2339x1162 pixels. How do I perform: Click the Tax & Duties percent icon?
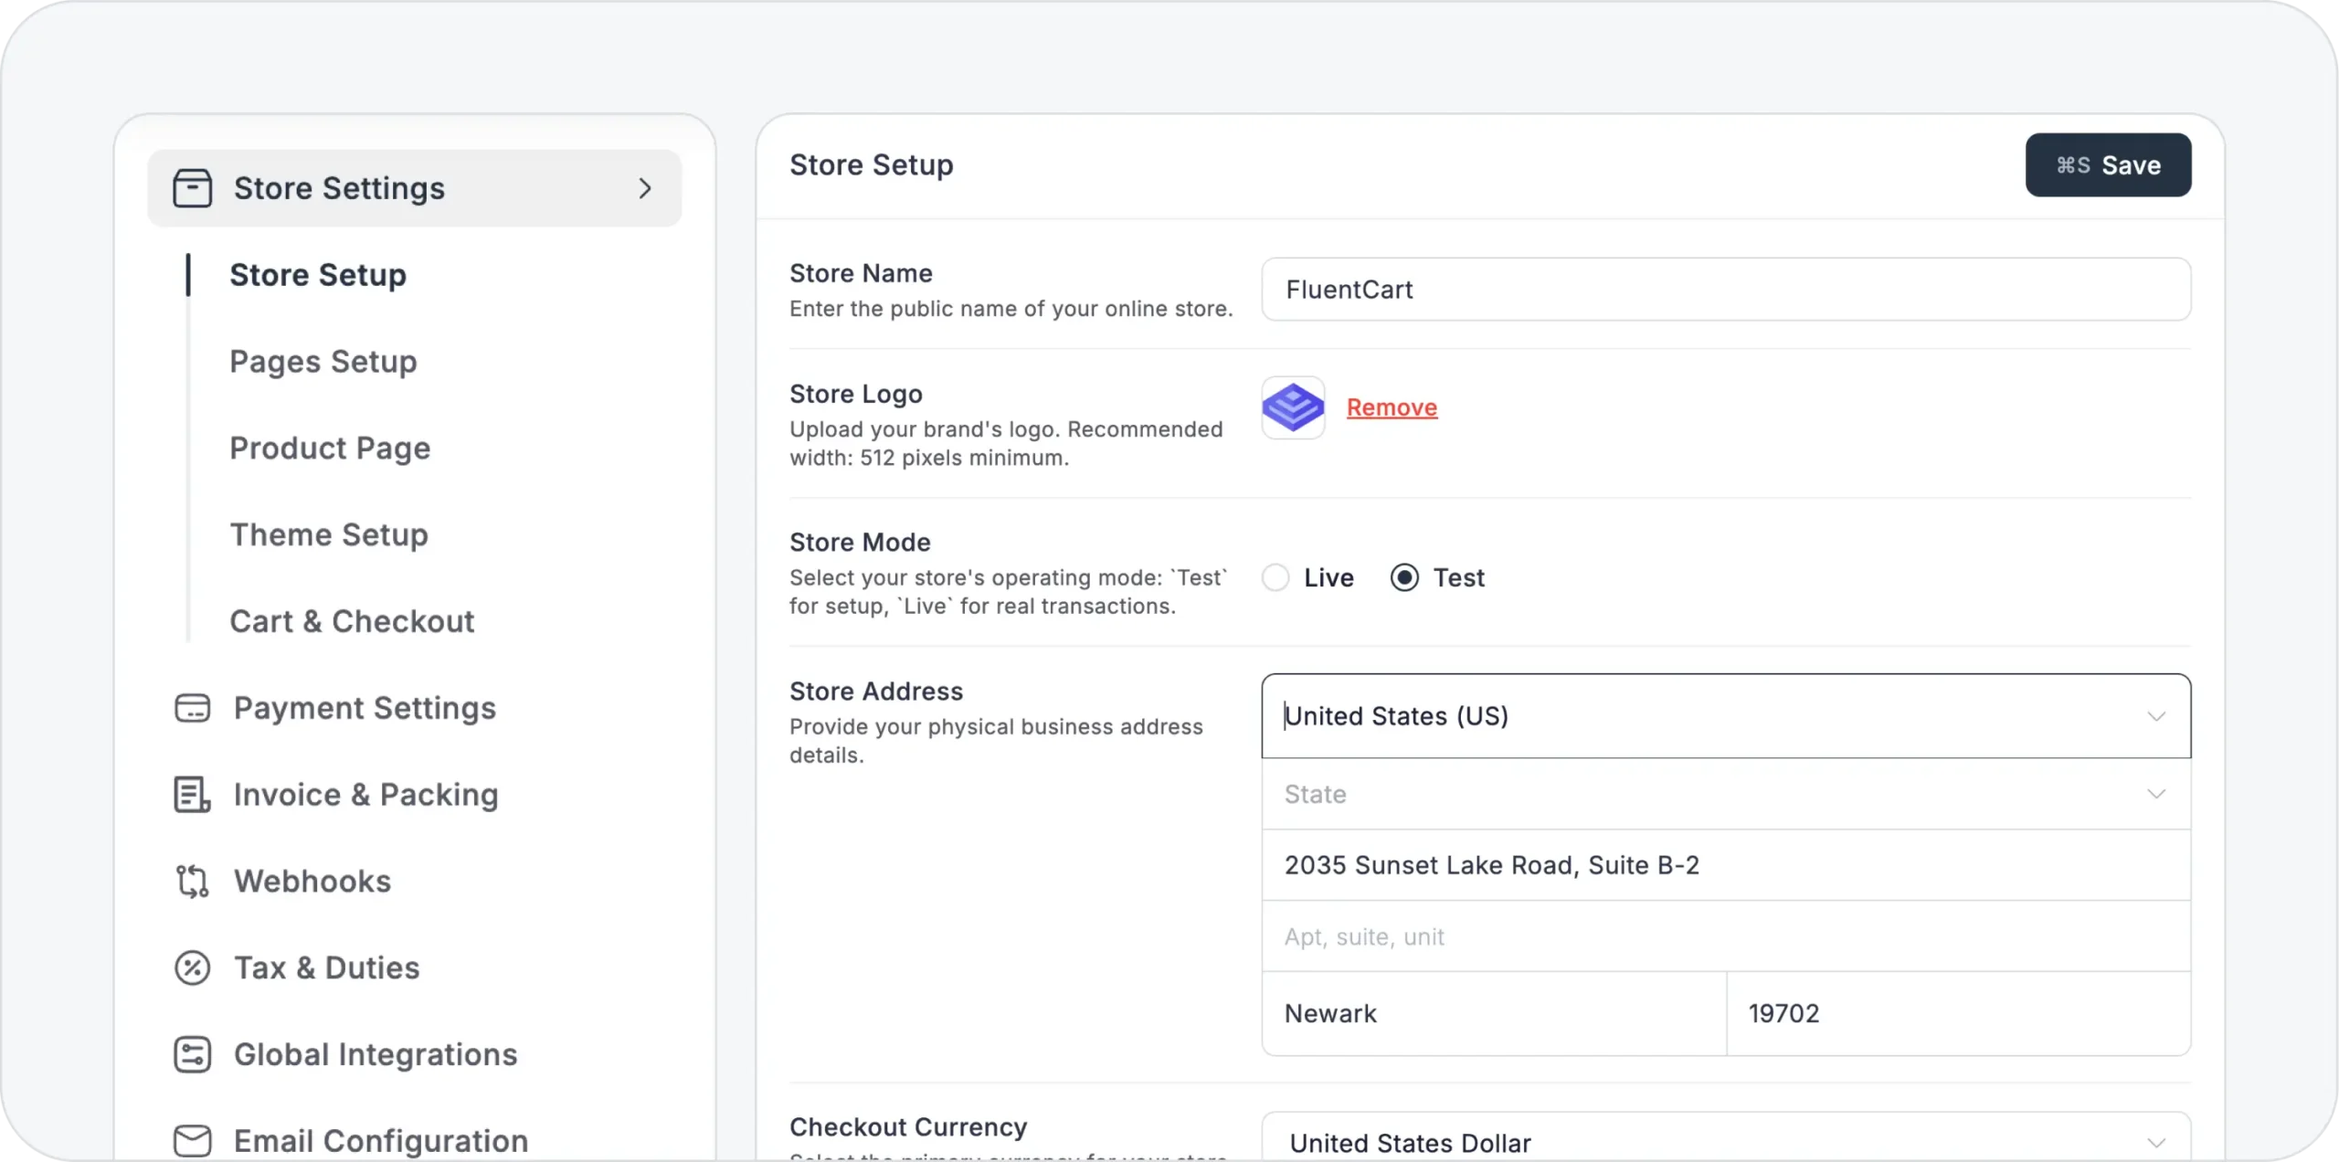point(192,968)
